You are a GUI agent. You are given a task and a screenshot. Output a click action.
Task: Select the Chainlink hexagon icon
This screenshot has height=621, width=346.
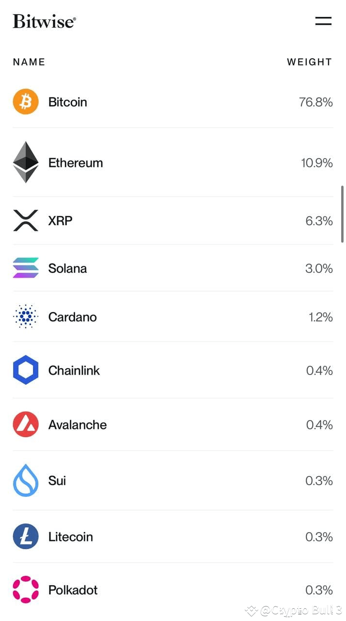click(25, 370)
